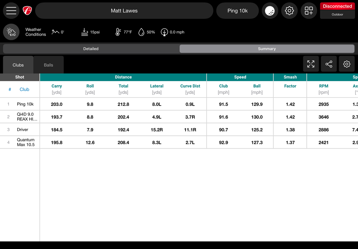Image resolution: width=358 pixels, height=249 pixels.
Task: Open the hamburger menu
Action: click(11, 11)
